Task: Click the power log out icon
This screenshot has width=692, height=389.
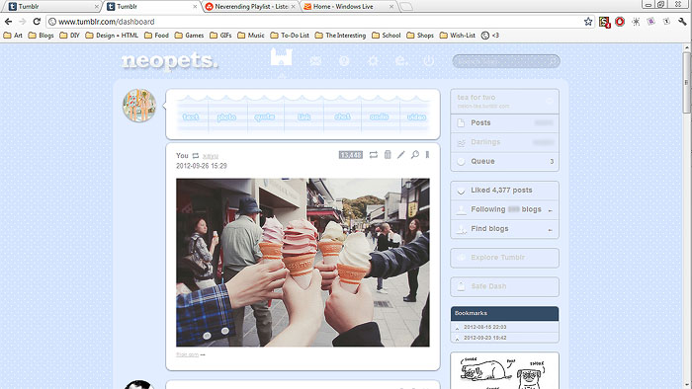Action: (x=428, y=61)
